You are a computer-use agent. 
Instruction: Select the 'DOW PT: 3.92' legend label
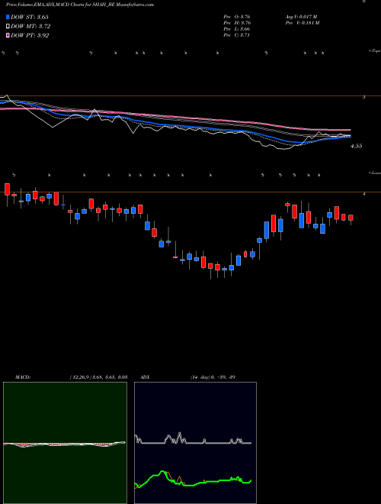pos(30,36)
